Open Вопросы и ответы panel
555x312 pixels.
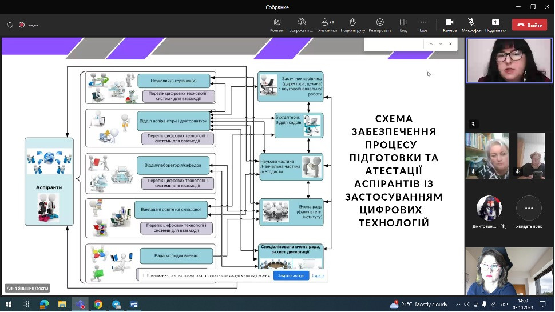coord(302,25)
